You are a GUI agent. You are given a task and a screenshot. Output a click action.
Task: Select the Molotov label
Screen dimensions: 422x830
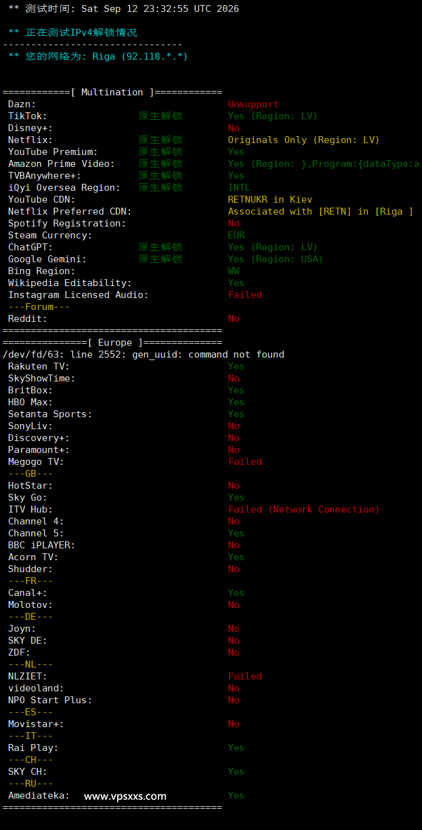pyautogui.click(x=31, y=605)
